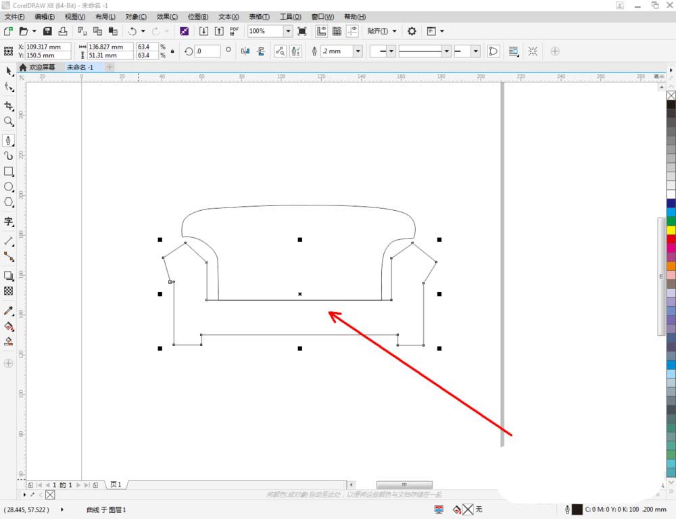This screenshot has height=519, width=676.
Task: Toggle the close curve button
Action: click(x=493, y=51)
